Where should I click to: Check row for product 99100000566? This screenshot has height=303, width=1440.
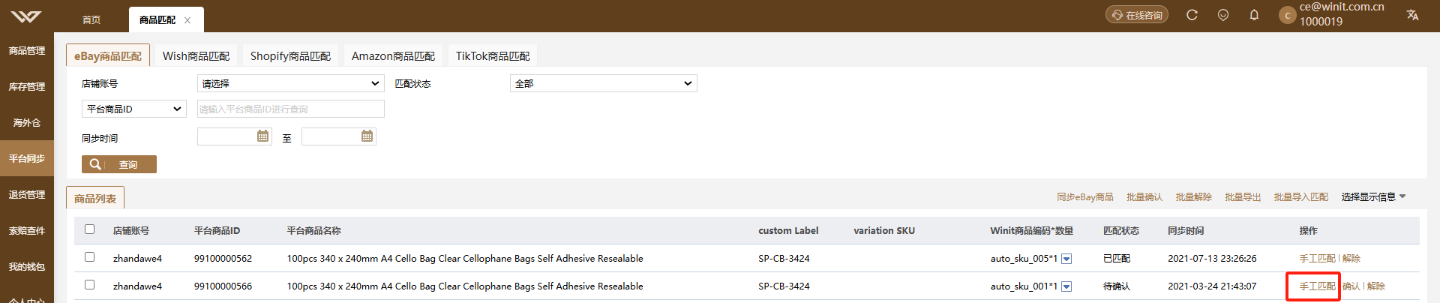(90, 285)
